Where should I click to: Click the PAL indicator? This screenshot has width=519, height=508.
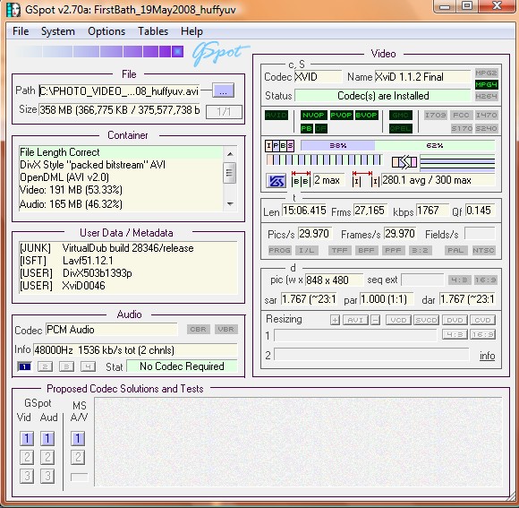pyautogui.click(x=455, y=250)
